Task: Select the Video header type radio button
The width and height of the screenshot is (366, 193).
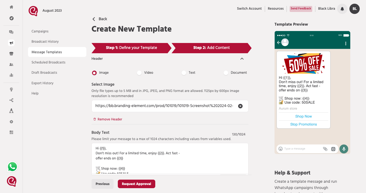Action: click(x=139, y=73)
